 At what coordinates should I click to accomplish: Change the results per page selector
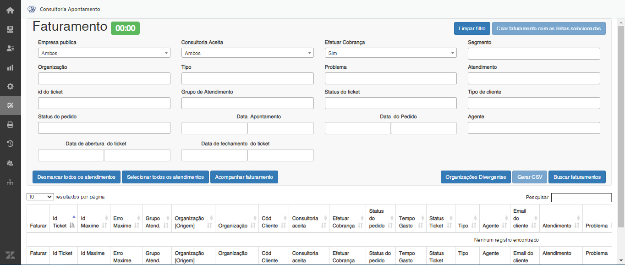click(40, 197)
